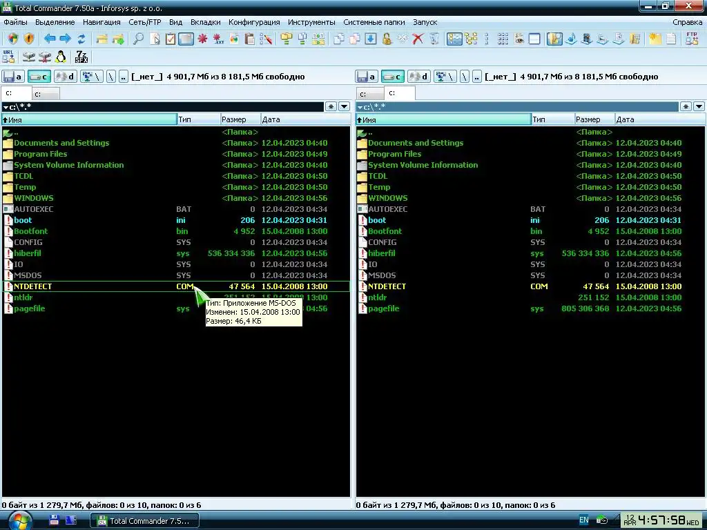Click the red asterisk EXT select icon

point(218,39)
